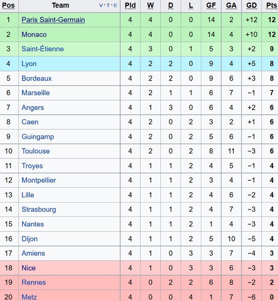Click the E (edit template) link
The image size is (278, 301).
tap(115, 6)
